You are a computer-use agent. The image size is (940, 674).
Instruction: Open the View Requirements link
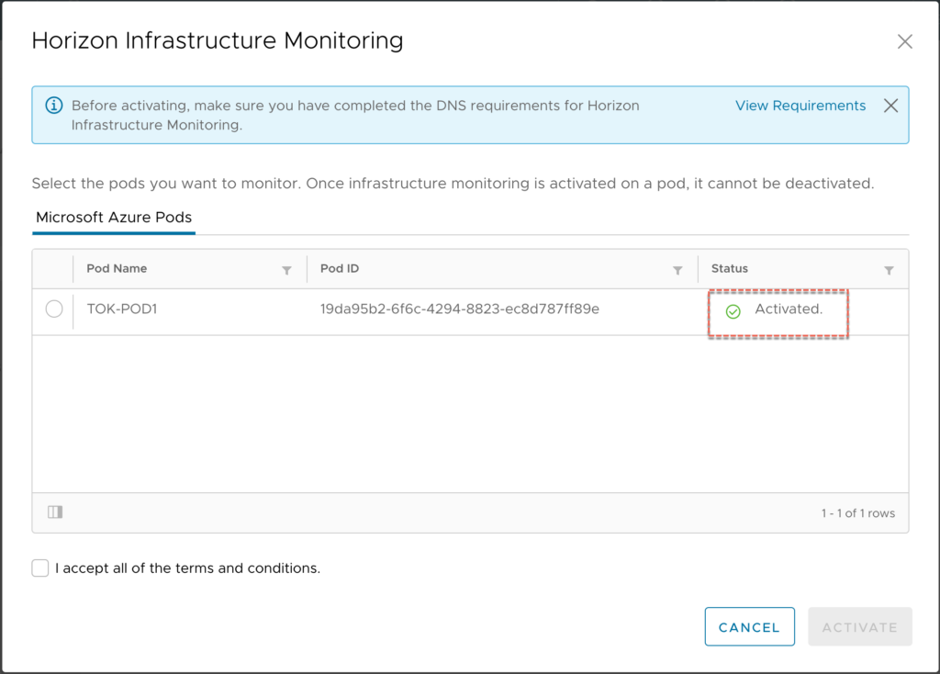tap(800, 106)
